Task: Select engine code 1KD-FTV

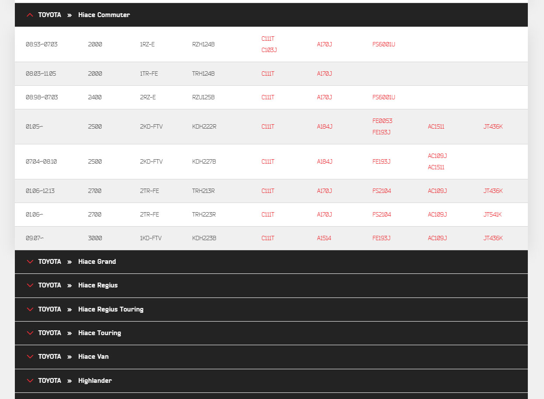Action: [x=151, y=238]
